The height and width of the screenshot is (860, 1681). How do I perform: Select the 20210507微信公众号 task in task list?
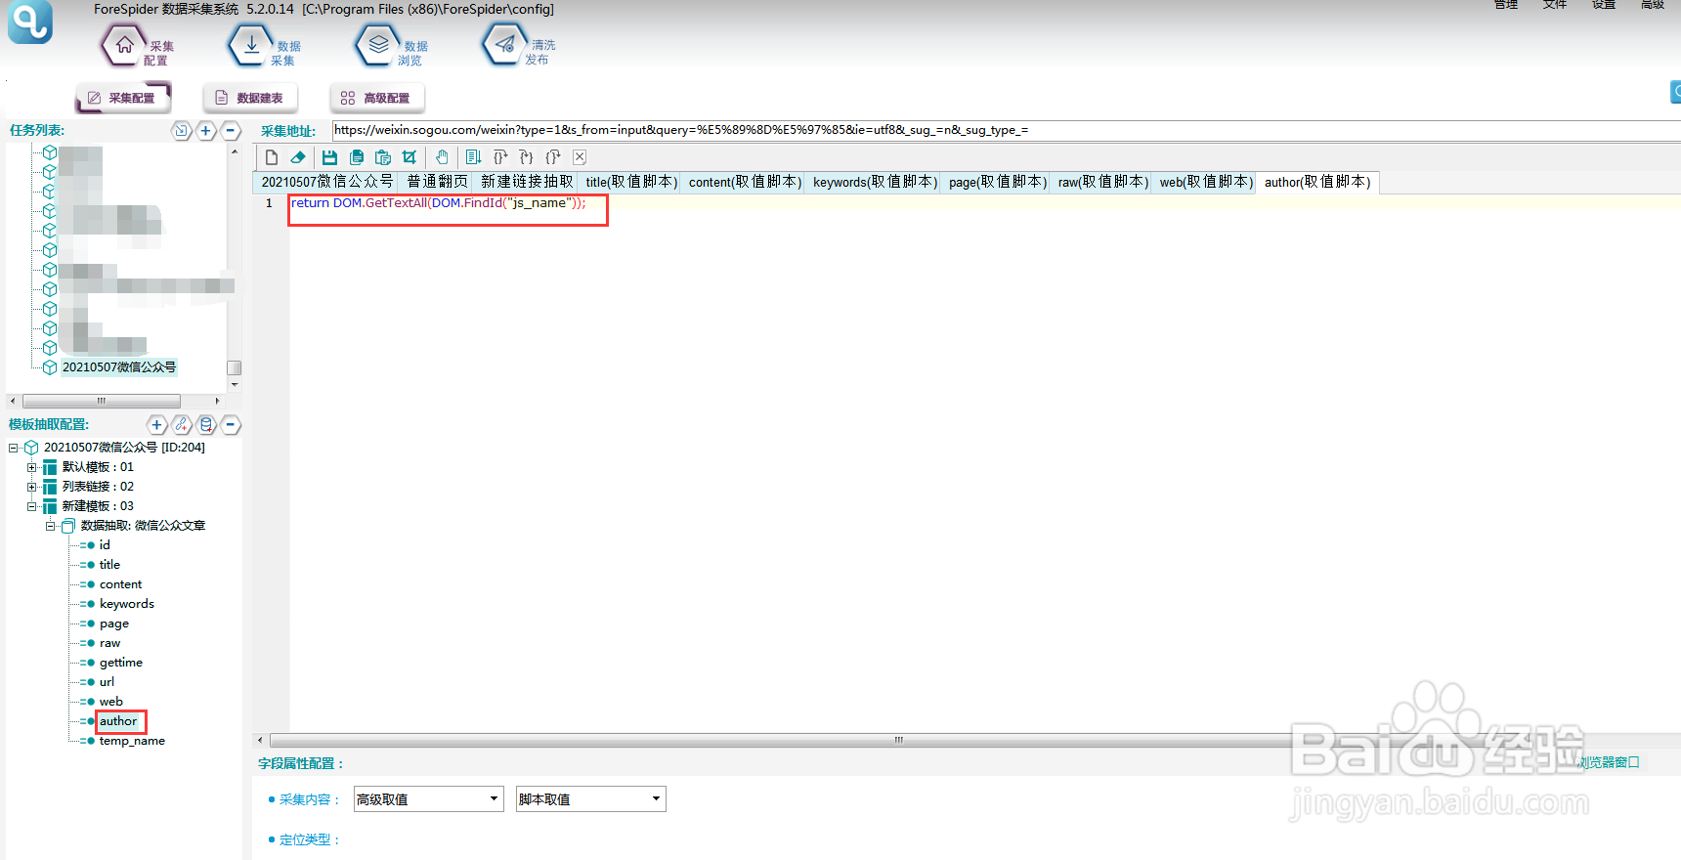pos(119,367)
